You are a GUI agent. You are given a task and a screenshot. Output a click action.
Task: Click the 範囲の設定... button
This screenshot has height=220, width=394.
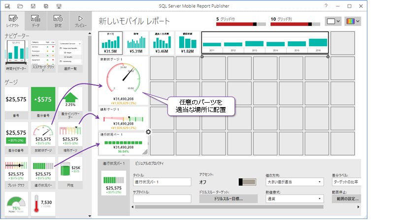click(347, 199)
